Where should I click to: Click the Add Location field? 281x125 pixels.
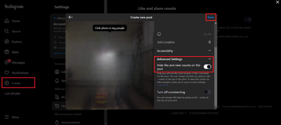tap(184, 42)
